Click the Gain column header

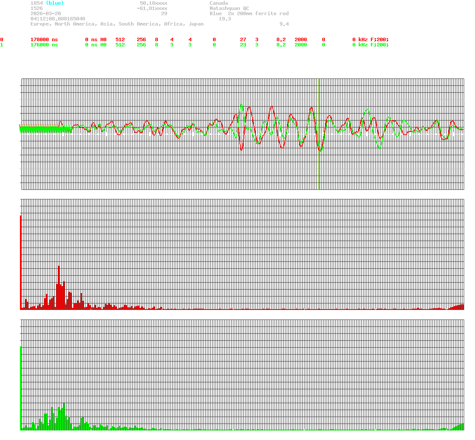pyautogui.click(x=282, y=34)
